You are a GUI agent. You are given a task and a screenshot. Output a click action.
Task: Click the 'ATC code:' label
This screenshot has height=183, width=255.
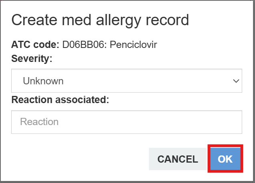coord(35,44)
